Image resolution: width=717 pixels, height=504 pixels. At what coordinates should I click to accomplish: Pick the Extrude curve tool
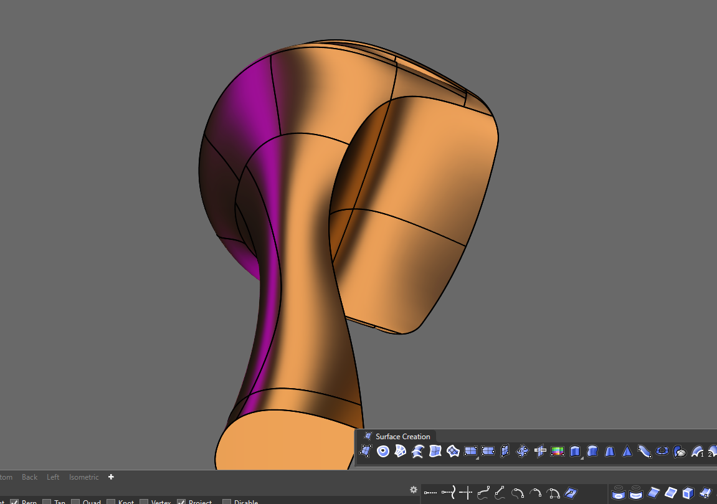tap(575, 452)
